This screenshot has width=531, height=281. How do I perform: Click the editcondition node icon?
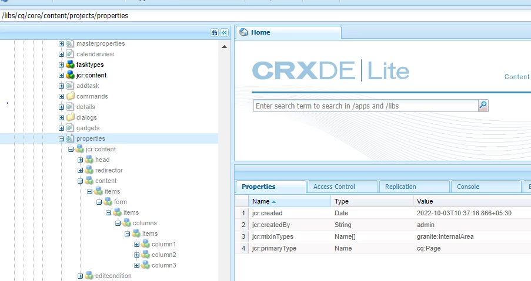tap(89, 276)
